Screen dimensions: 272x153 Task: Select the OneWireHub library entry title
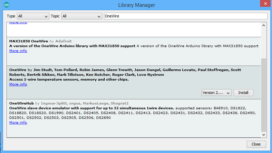[21, 103]
